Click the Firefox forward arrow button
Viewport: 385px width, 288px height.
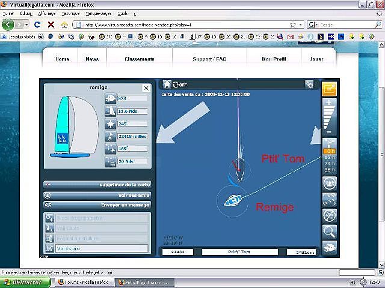(x=19, y=25)
